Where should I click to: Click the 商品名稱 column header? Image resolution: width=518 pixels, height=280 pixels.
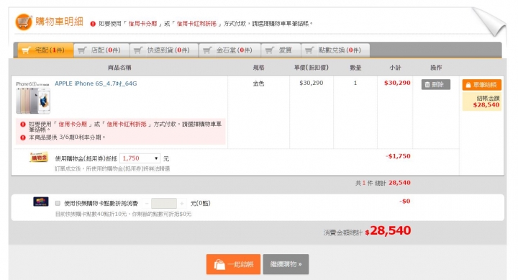coord(119,68)
